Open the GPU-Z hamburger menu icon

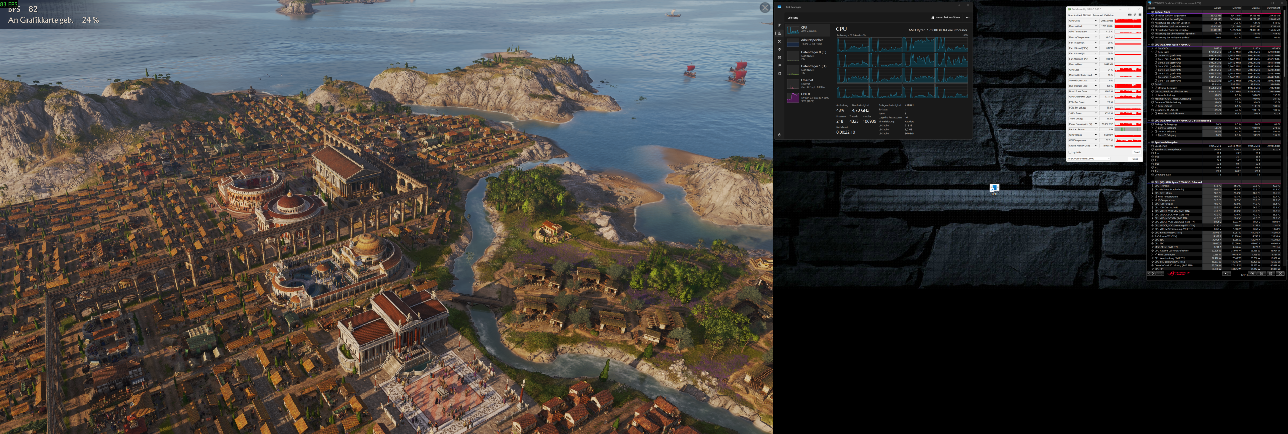point(1140,15)
